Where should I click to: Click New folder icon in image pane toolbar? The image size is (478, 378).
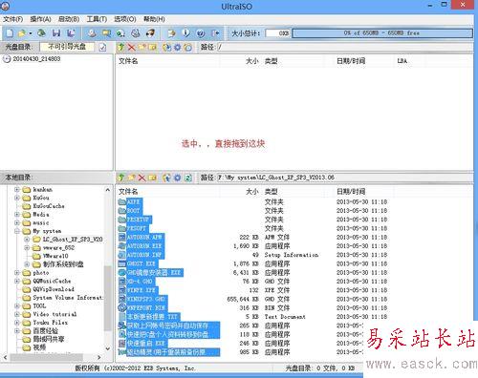[141, 48]
